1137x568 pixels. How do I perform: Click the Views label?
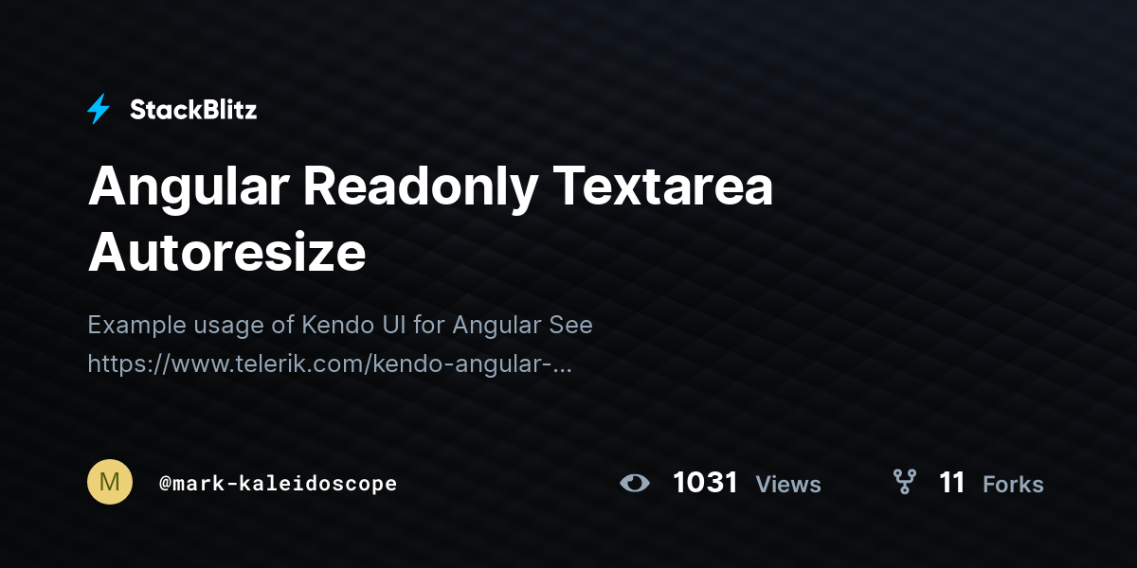[788, 484]
